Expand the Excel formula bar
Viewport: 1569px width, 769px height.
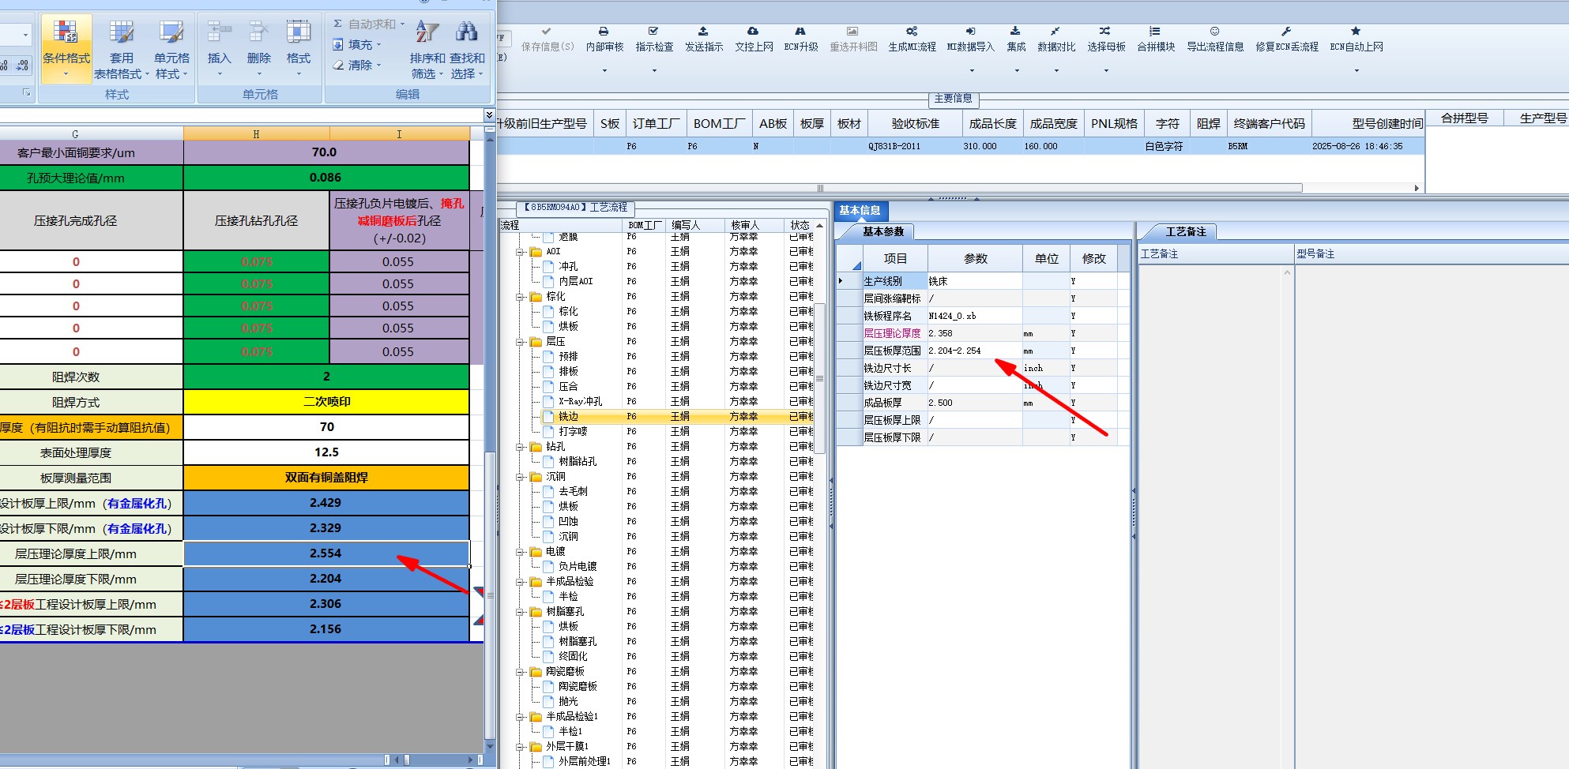tap(489, 115)
